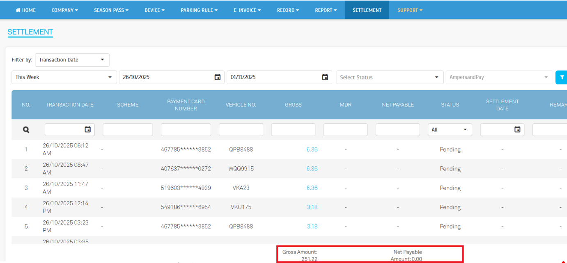Open the Company menu
Screen dimensions: 567x263
[64, 10]
